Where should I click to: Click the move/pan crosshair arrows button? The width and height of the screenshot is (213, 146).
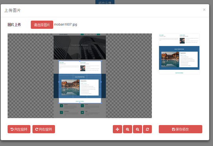[118, 129]
